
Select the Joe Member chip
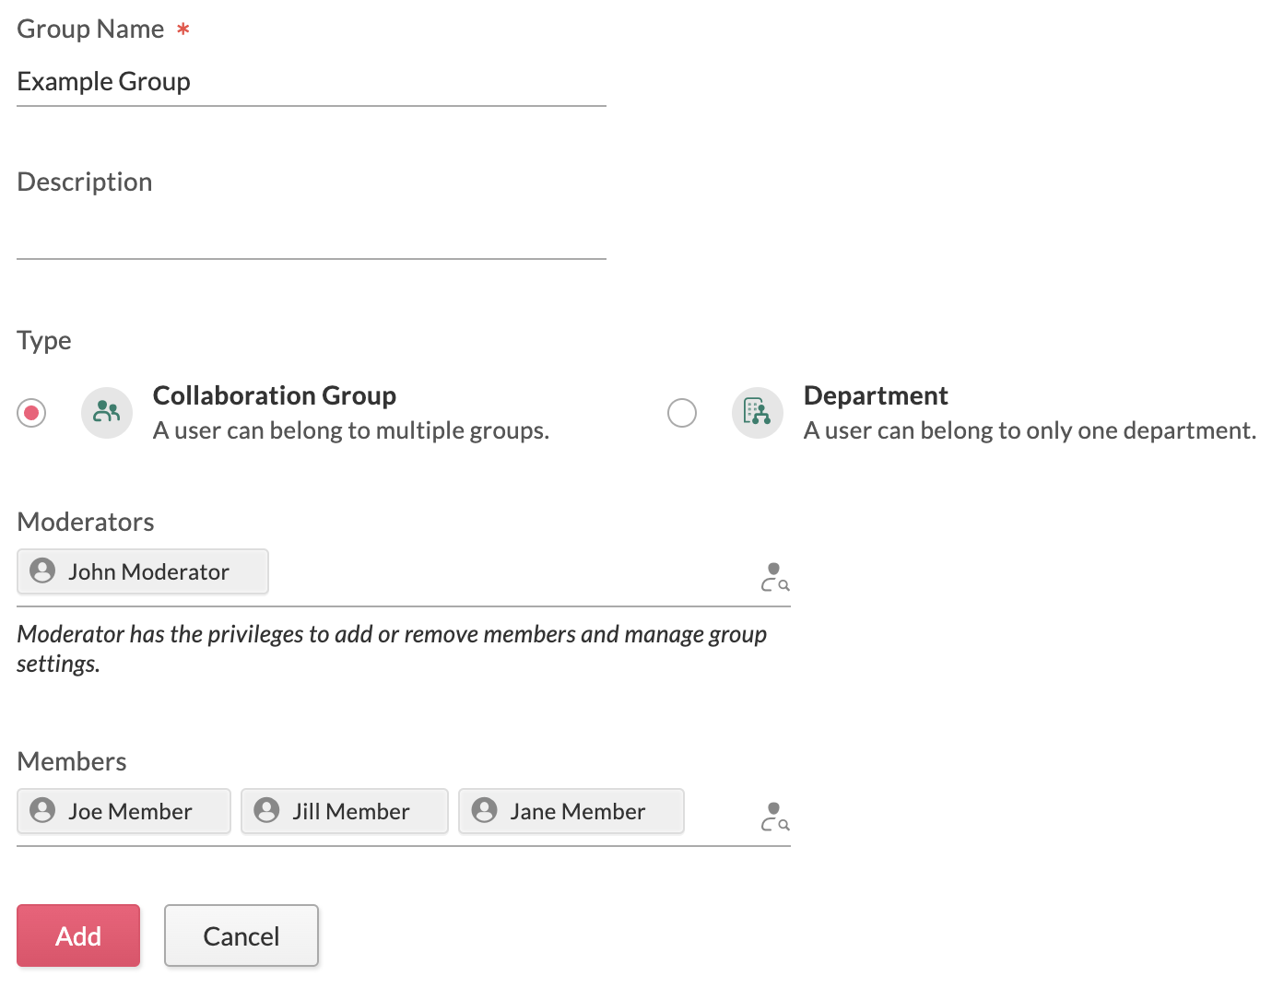[123, 811]
